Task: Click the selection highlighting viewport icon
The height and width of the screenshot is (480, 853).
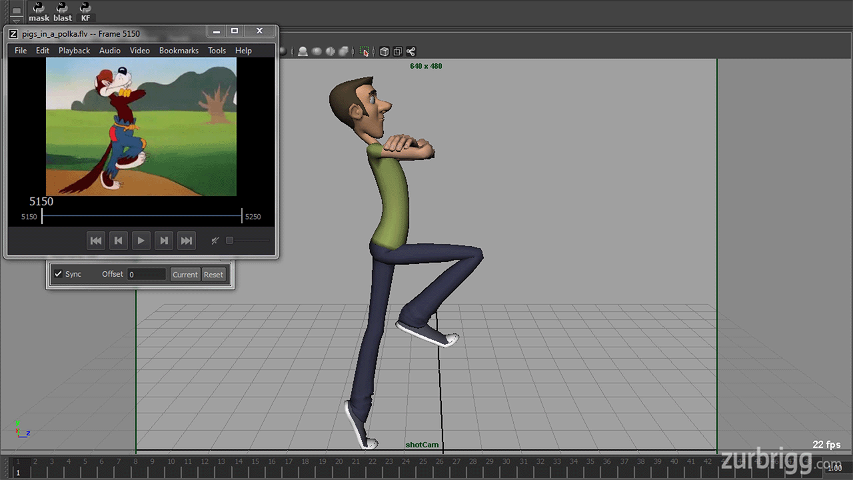Action: [x=365, y=51]
